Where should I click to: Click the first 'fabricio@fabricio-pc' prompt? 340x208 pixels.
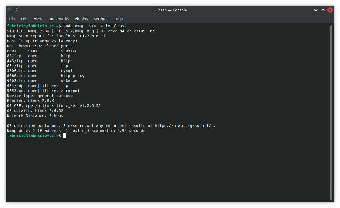click(x=30, y=26)
